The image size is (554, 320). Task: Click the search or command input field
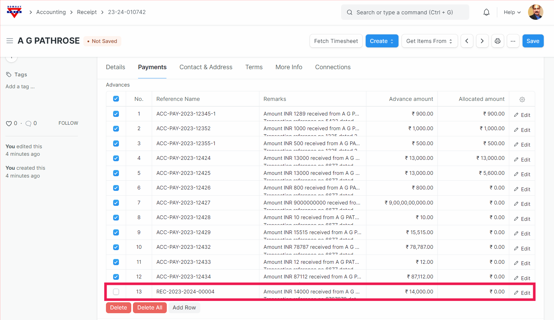pos(405,12)
